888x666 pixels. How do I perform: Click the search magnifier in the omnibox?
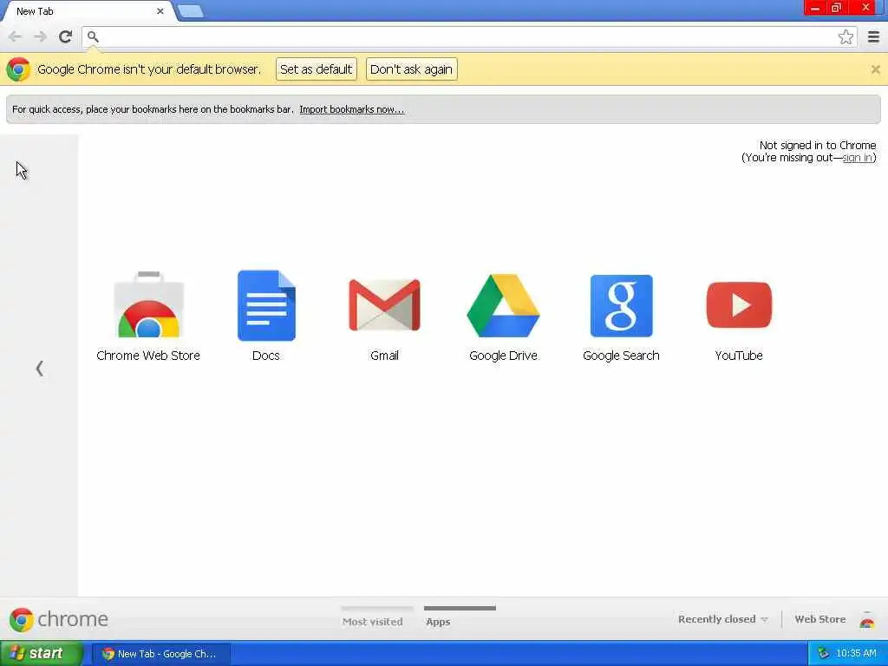pos(93,36)
